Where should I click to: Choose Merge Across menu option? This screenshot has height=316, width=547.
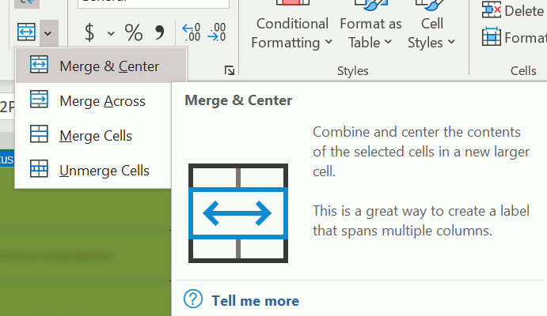(x=101, y=100)
